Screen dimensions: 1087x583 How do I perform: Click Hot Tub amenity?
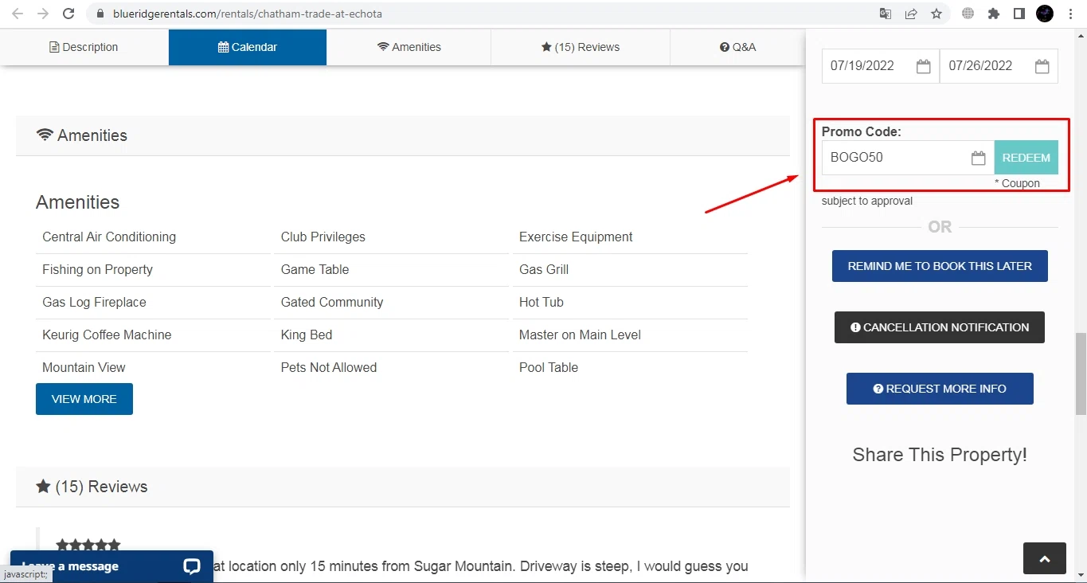point(542,302)
